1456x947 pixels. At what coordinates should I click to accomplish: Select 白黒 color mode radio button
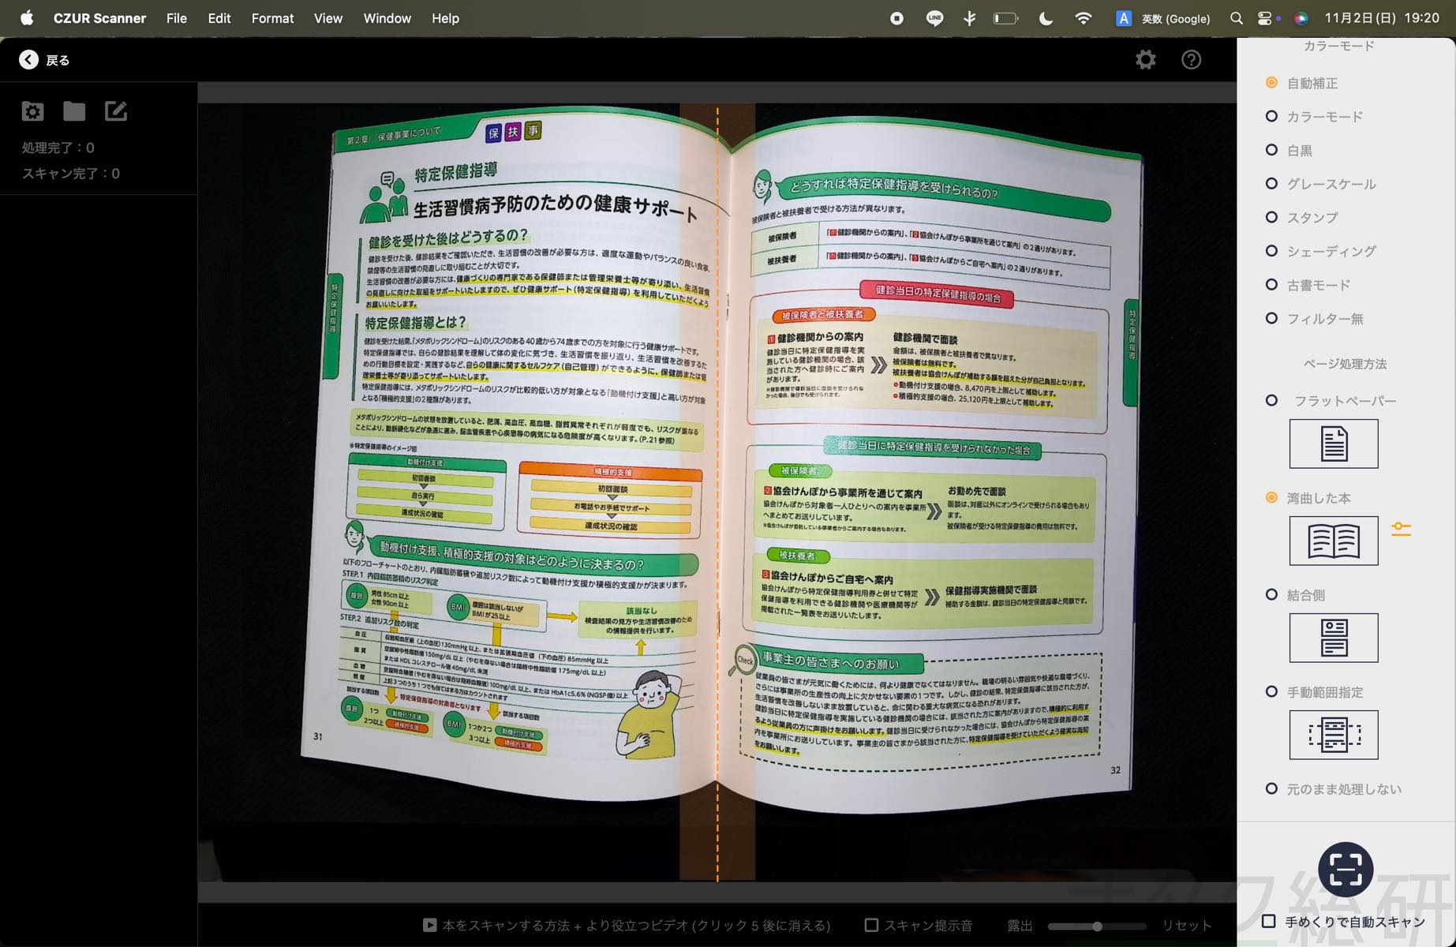(1271, 150)
